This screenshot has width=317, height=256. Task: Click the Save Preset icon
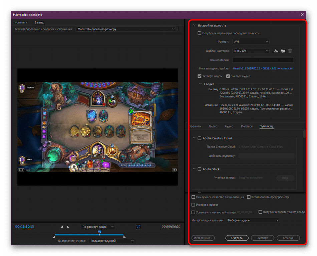(x=276, y=51)
